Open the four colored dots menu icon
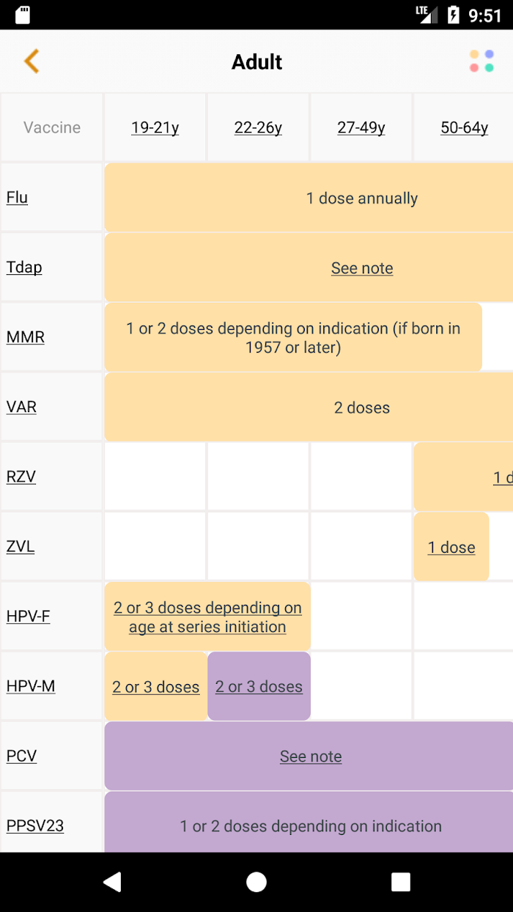The height and width of the screenshot is (912, 513). pyautogui.click(x=481, y=62)
